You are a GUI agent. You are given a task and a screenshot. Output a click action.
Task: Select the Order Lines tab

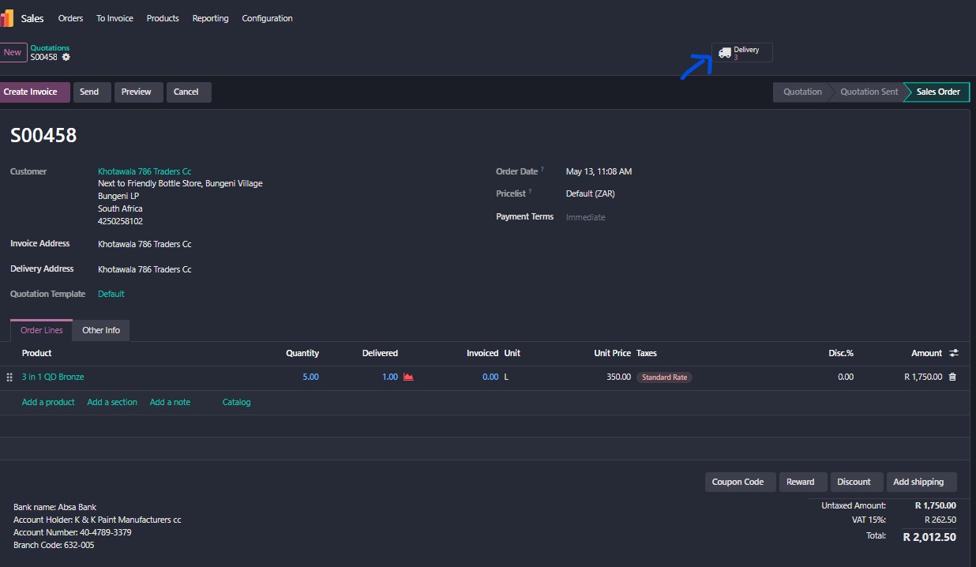pyautogui.click(x=41, y=330)
